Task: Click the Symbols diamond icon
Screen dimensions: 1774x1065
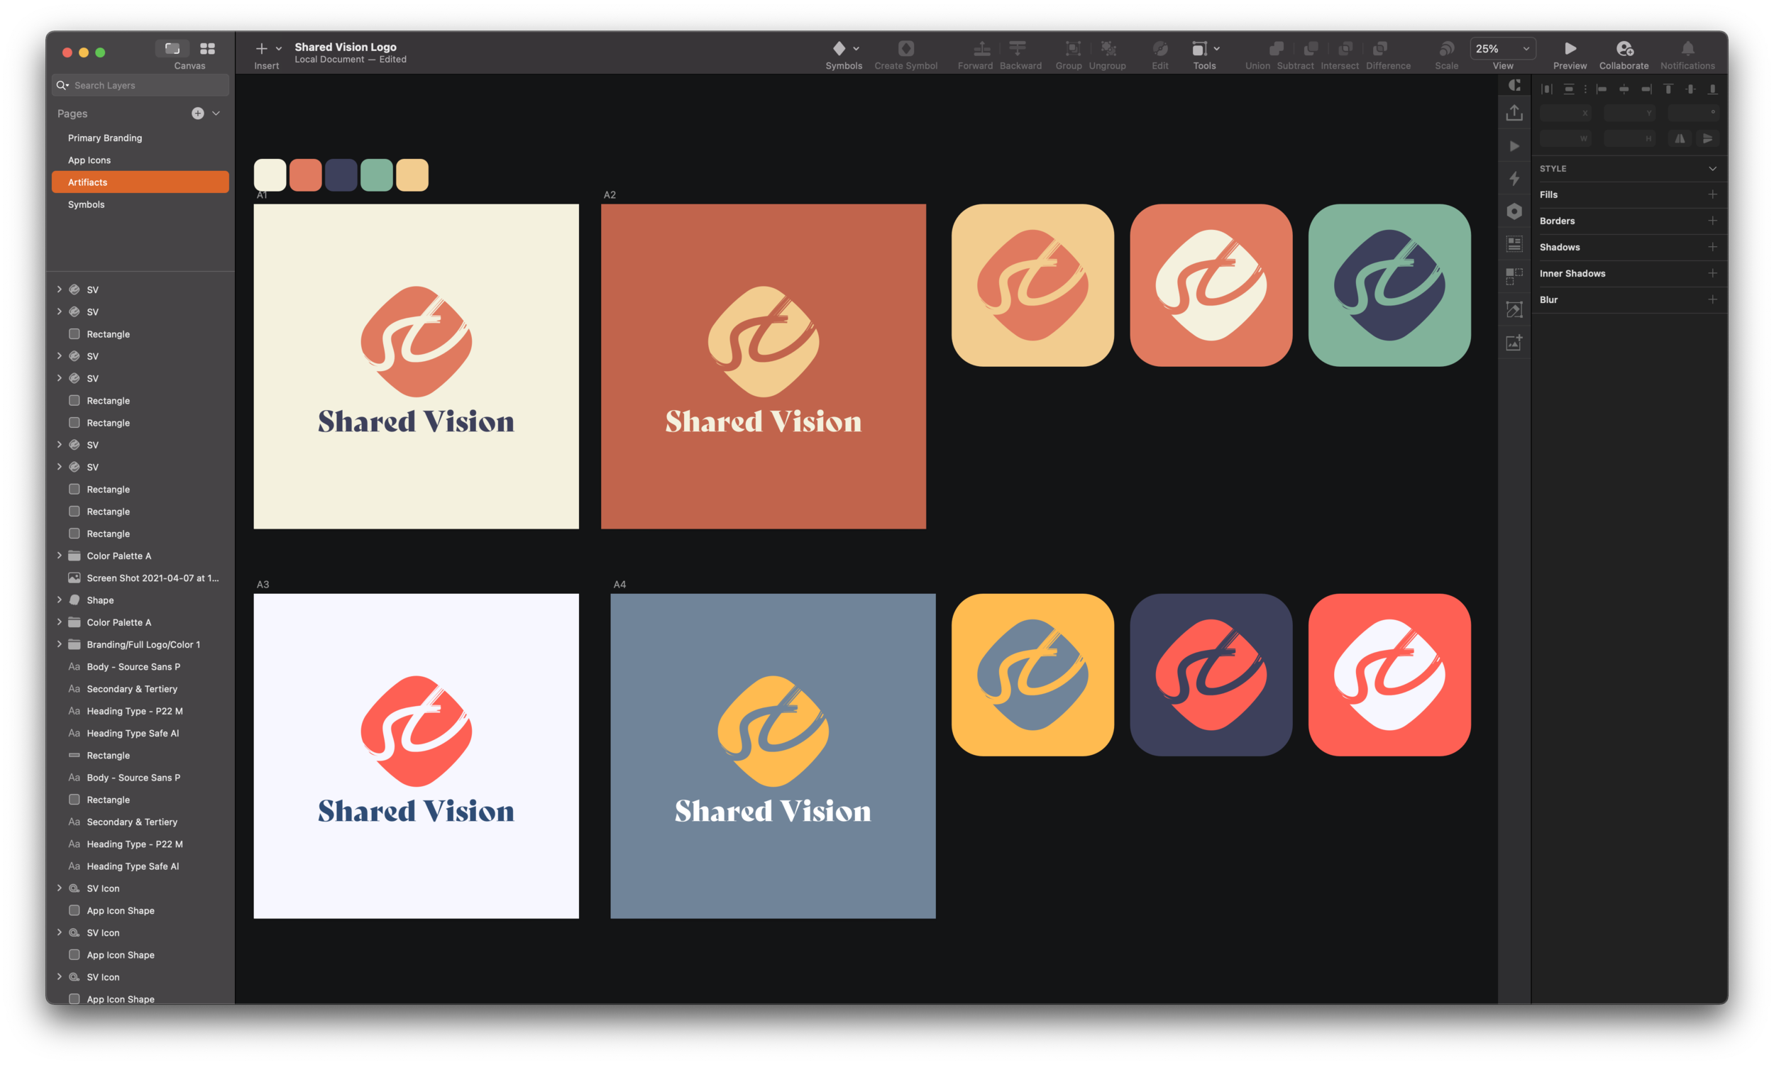Action: click(839, 48)
